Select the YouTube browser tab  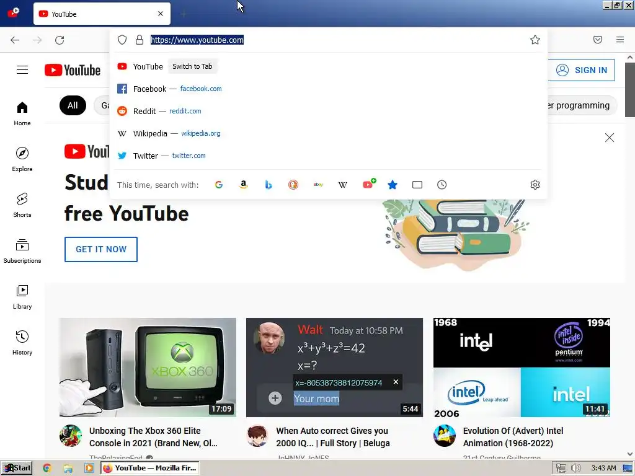pos(102,14)
